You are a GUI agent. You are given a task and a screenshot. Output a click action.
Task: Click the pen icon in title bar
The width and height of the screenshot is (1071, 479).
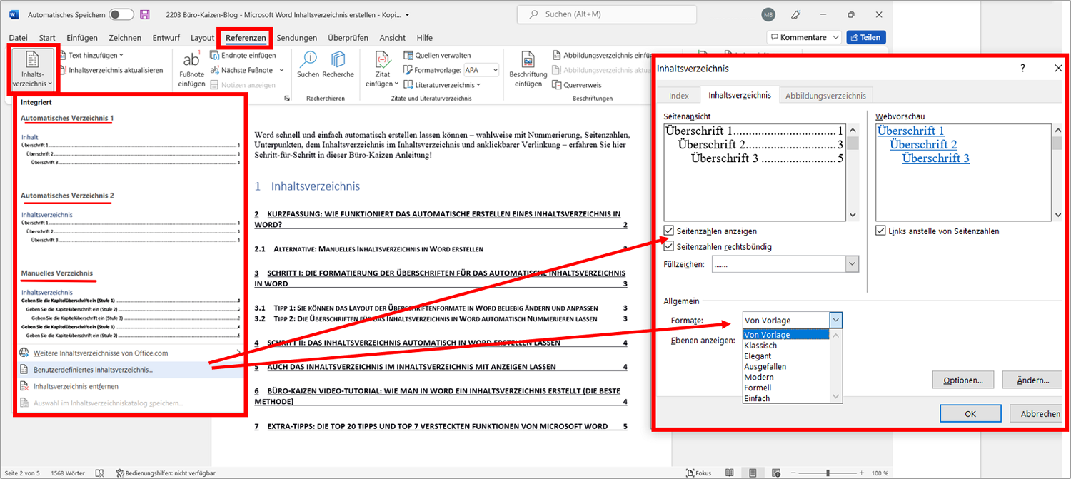click(x=796, y=14)
